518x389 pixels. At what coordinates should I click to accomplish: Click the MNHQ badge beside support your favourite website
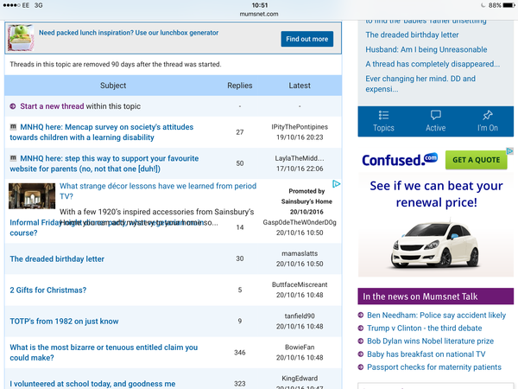[x=13, y=158]
